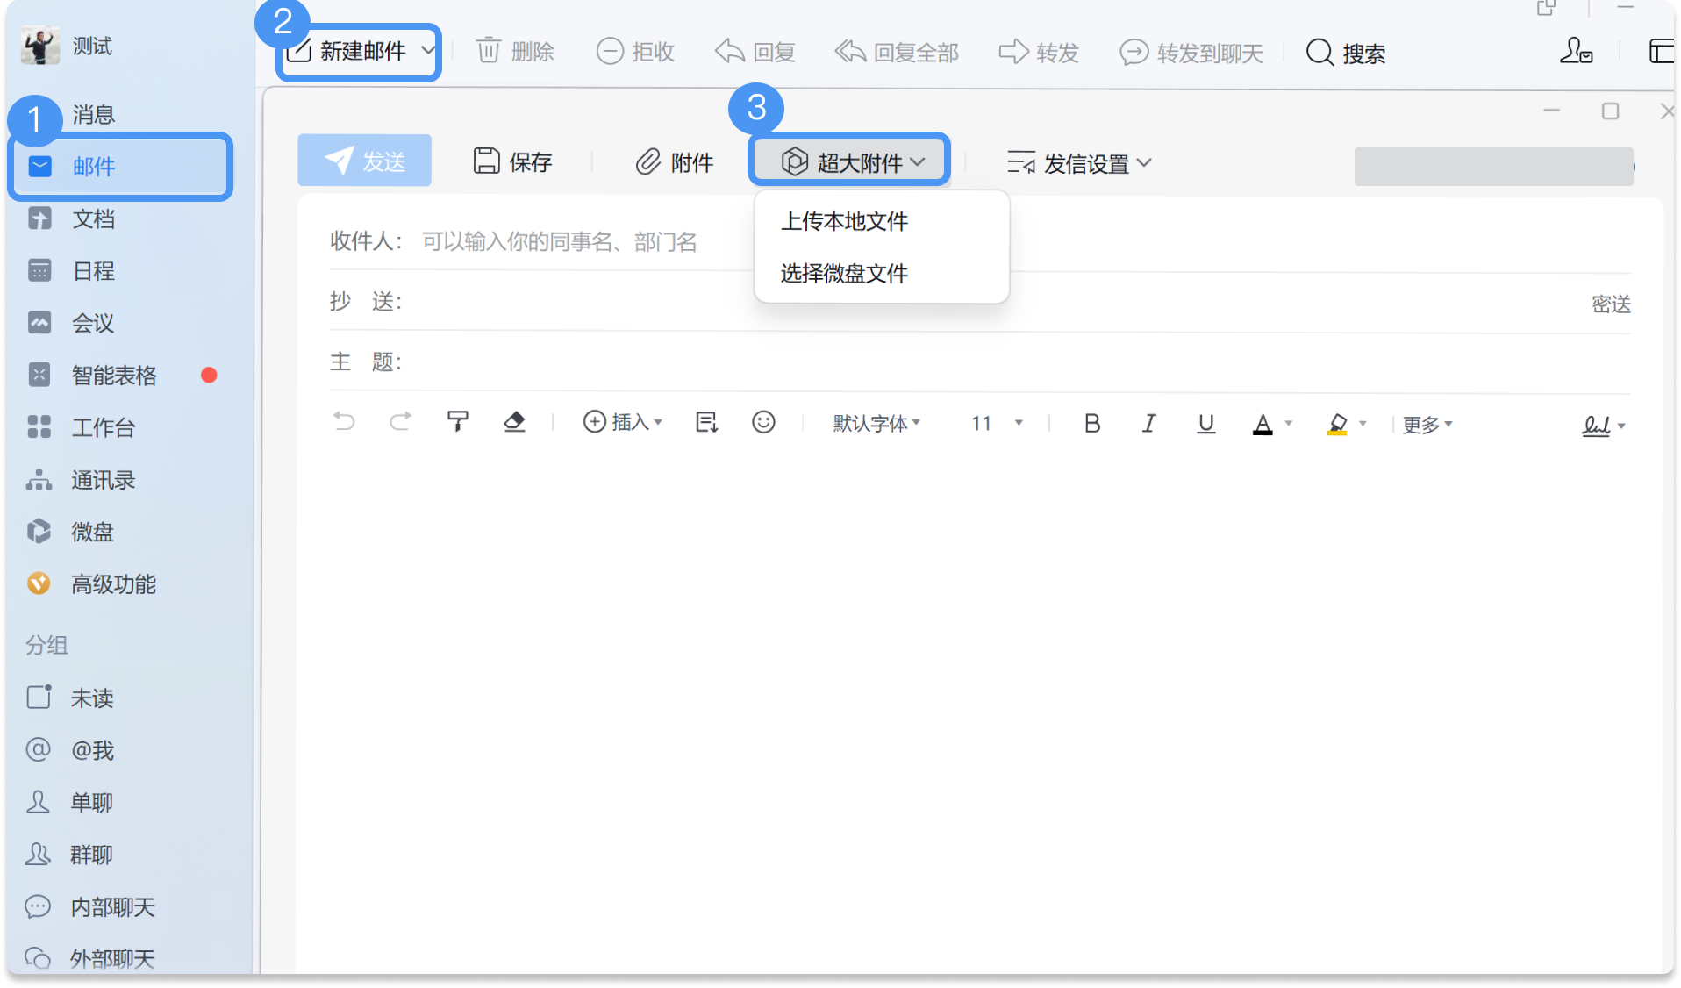
Task: Click the 发送 send button
Action: click(364, 161)
